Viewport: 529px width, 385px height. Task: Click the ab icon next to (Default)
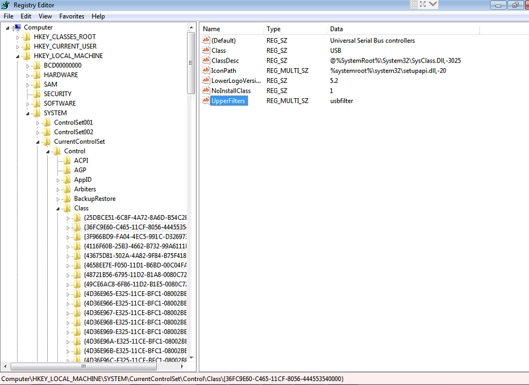tap(206, 40)
